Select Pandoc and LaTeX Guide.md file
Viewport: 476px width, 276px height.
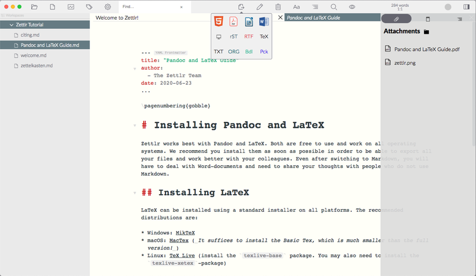(45, 45)
